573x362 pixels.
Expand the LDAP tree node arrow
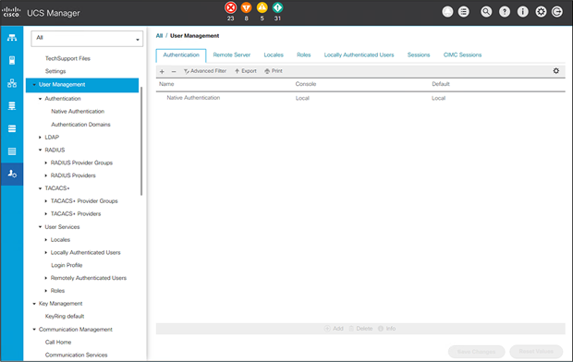tap(40, 138)
